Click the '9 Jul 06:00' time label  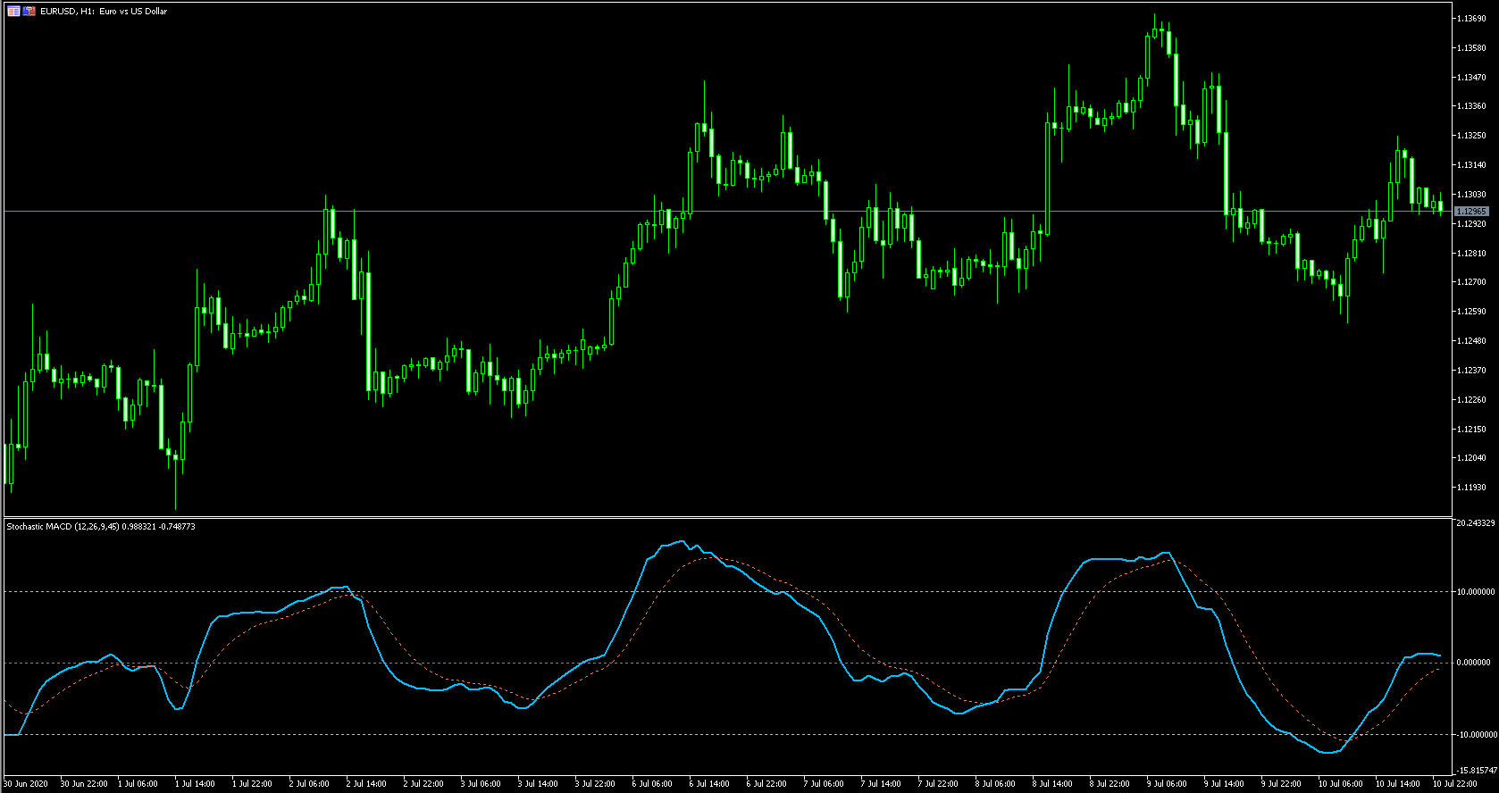click(1167, 784)
